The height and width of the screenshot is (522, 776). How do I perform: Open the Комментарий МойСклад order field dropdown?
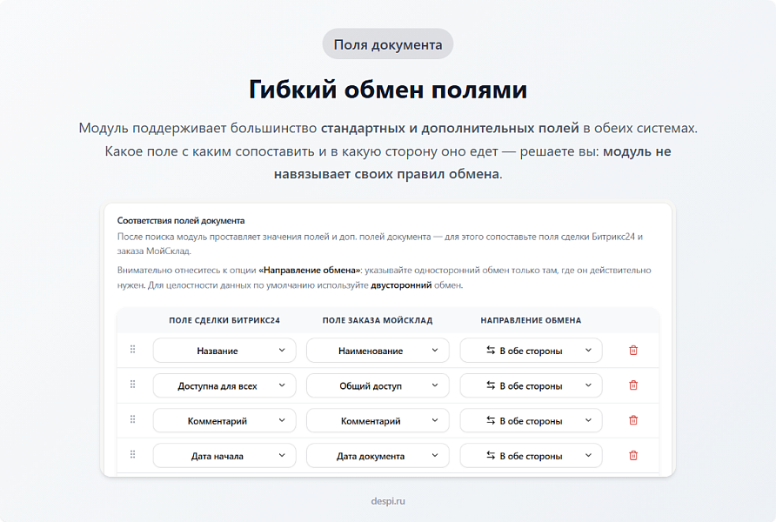tap(378, 420)
